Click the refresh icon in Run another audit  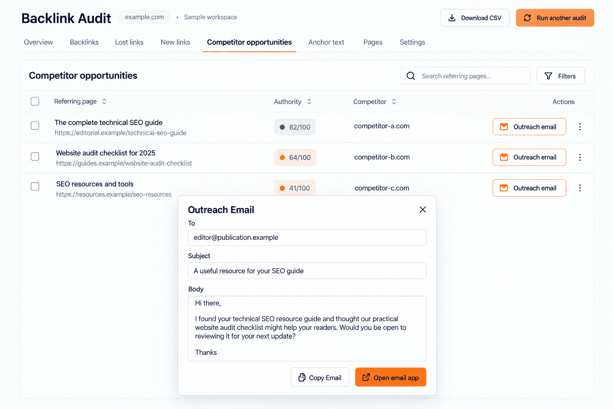(527, 18)
